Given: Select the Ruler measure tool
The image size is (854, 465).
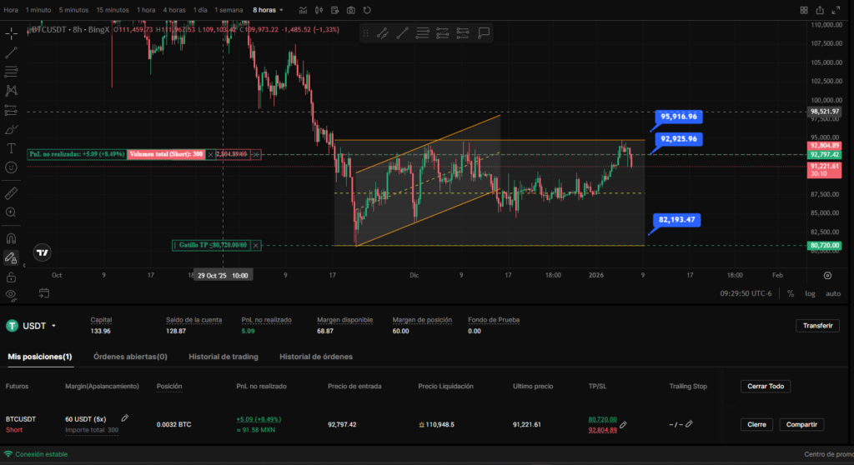Looking at the screenshot, I should pyautogui.click(x=11, y=193).
